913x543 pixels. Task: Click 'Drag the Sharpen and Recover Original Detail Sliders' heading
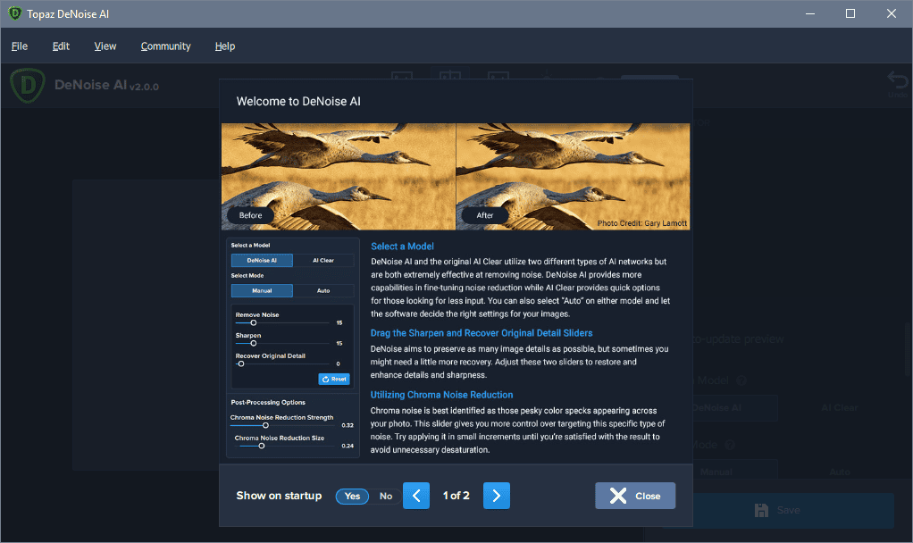click(482, 333)
